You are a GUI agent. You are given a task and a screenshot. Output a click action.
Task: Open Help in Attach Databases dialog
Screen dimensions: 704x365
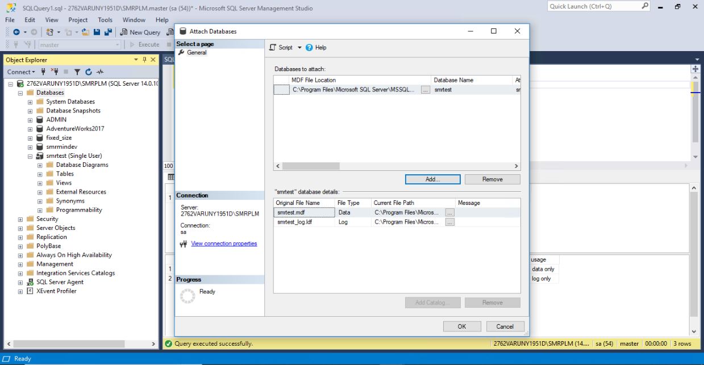pyautogui.click(x=316, y=48)
